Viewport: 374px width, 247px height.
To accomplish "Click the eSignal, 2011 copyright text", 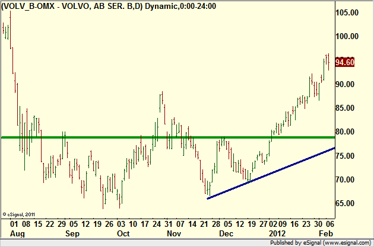I will [19, 214].
